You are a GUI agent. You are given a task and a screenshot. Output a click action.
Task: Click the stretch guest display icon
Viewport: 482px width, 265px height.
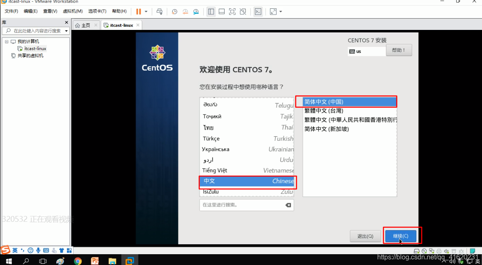pos(273,12)
